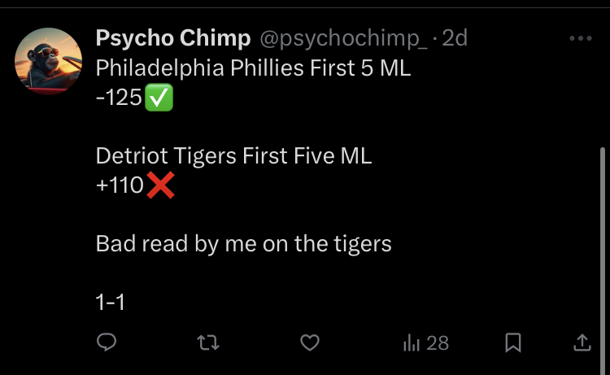Click the reply speech bubble icon
The image size is (610, 375).
tap(107, 343)
